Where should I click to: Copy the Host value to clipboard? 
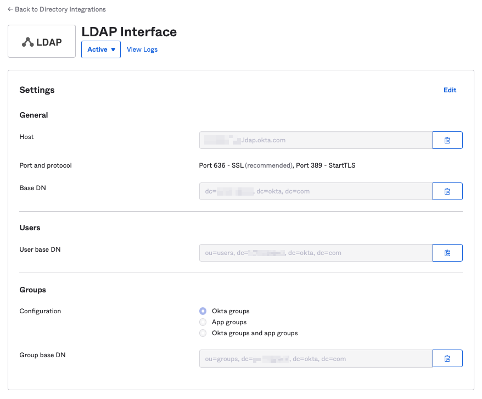[447, 140]
